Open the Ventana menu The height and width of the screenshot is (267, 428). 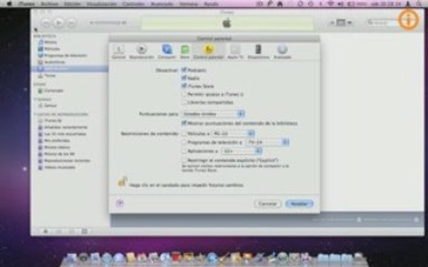point(189,4)
